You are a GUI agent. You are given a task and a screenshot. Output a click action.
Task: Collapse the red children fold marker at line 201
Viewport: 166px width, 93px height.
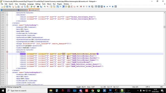pos(7,52)
